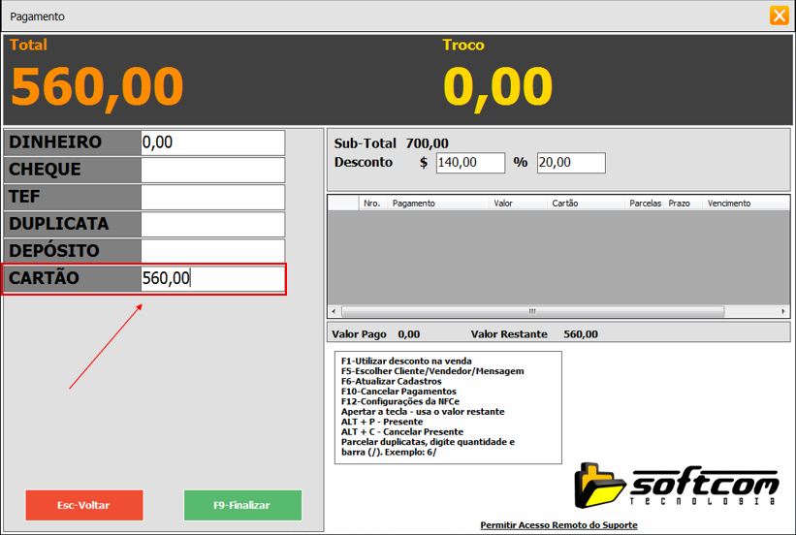Image resolution: width=796 pixels, height=535 pixels.
Task: Click the Softcom Tecnologia logo
Action: (x=675, y=485)
